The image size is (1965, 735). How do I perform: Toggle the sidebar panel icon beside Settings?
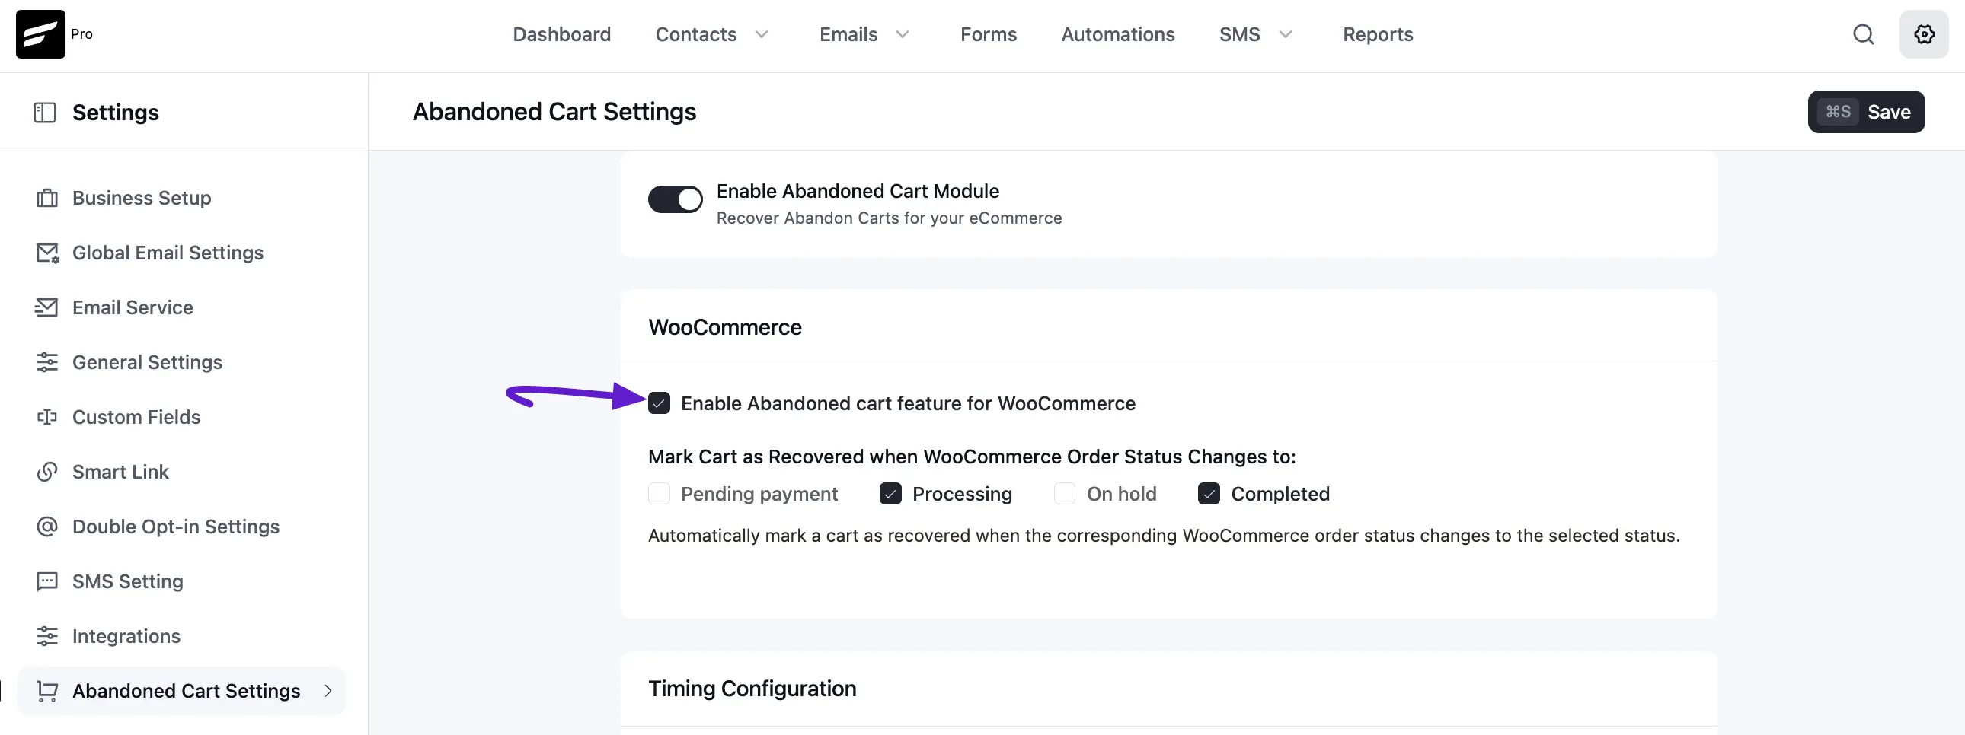(45, 113)
